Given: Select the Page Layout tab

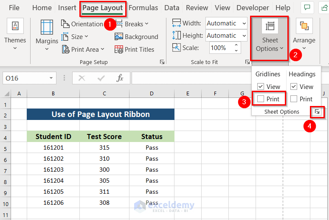Looking at the screenshot, I should [x=103, y=8].
